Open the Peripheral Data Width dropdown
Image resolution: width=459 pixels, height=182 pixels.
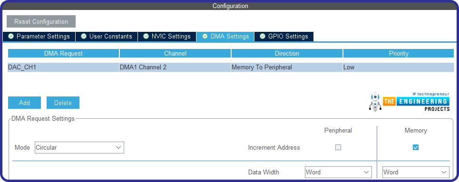(x=338, y=172)
